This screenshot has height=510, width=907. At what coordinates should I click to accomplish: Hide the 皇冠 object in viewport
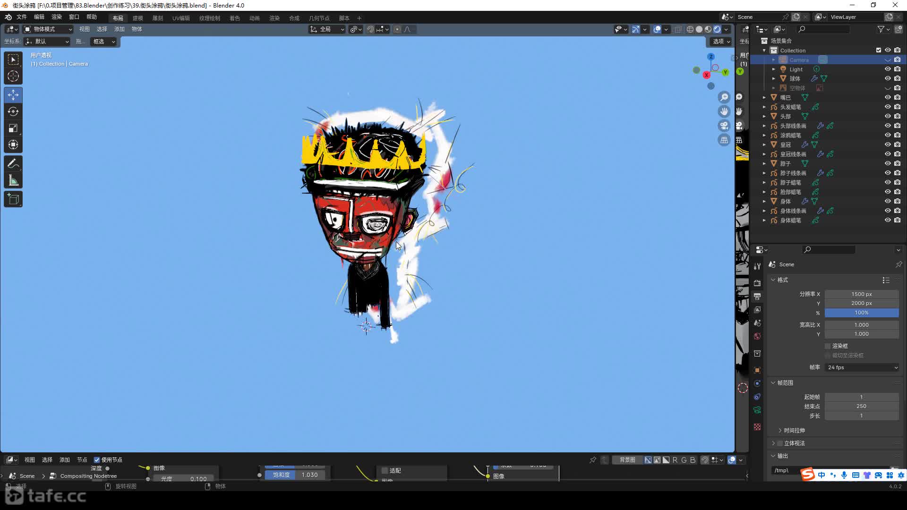click(x=888, y=144)
